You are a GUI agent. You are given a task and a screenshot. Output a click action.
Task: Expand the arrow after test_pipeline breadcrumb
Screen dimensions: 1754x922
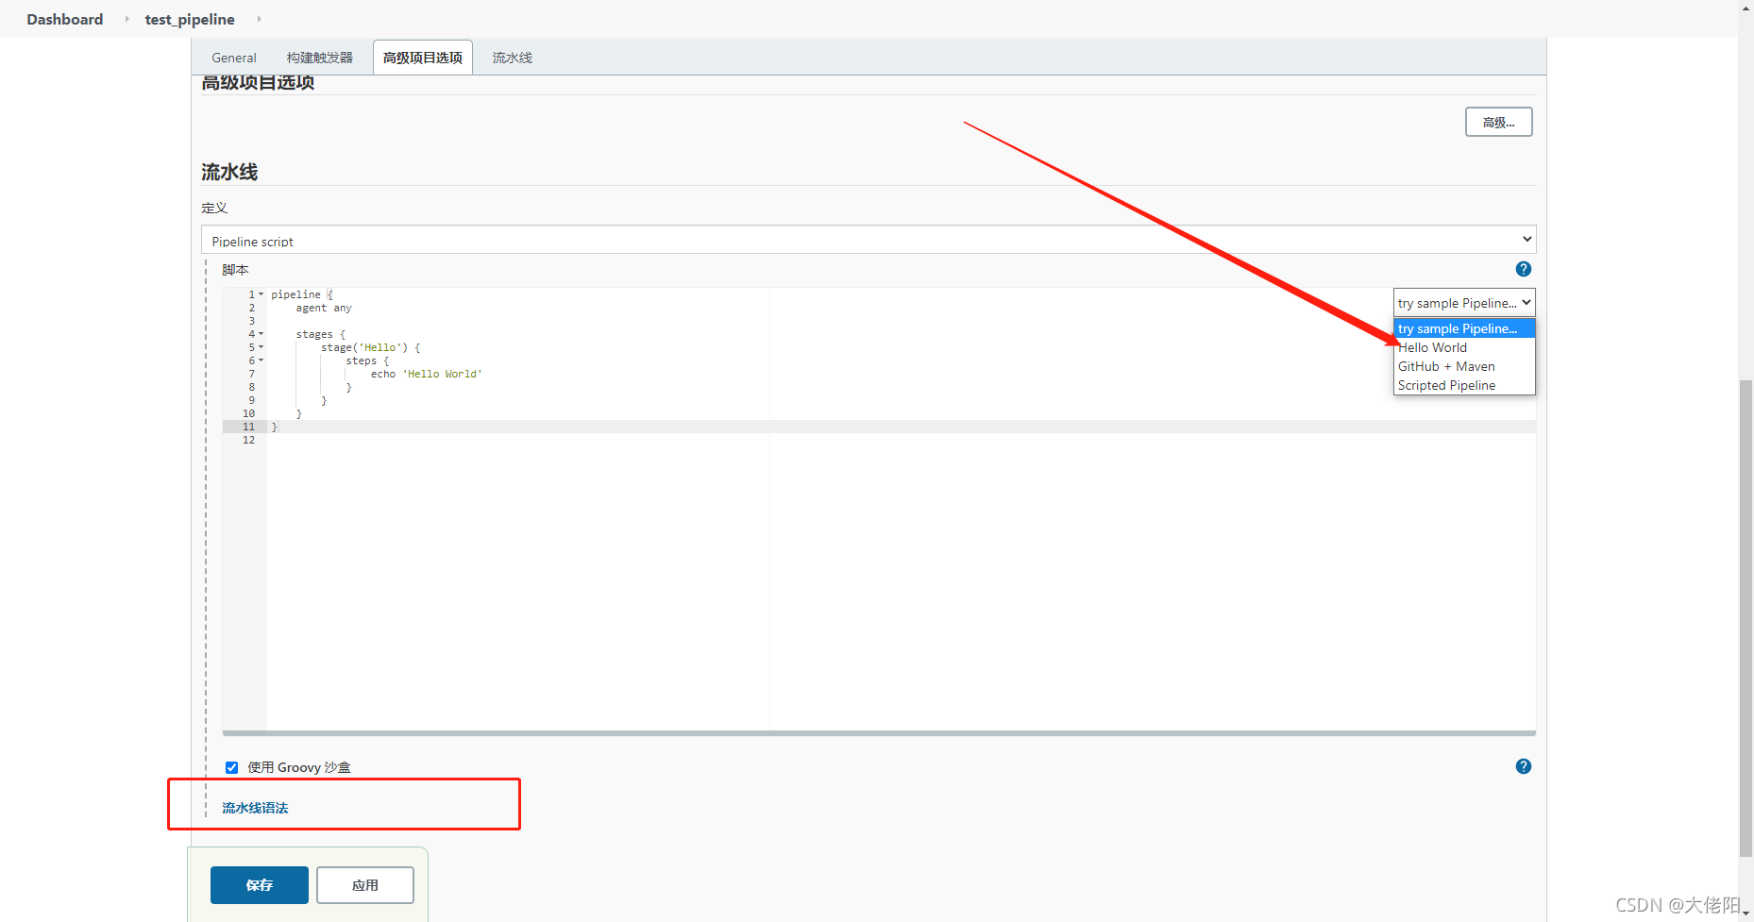259,19
